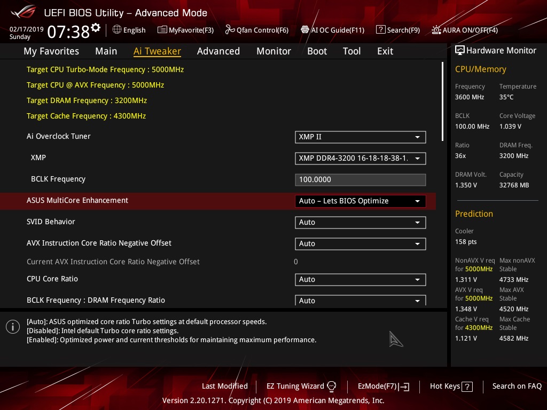
Task: Select CPU Core Ratio row label
Action: (x=52, y=279)
